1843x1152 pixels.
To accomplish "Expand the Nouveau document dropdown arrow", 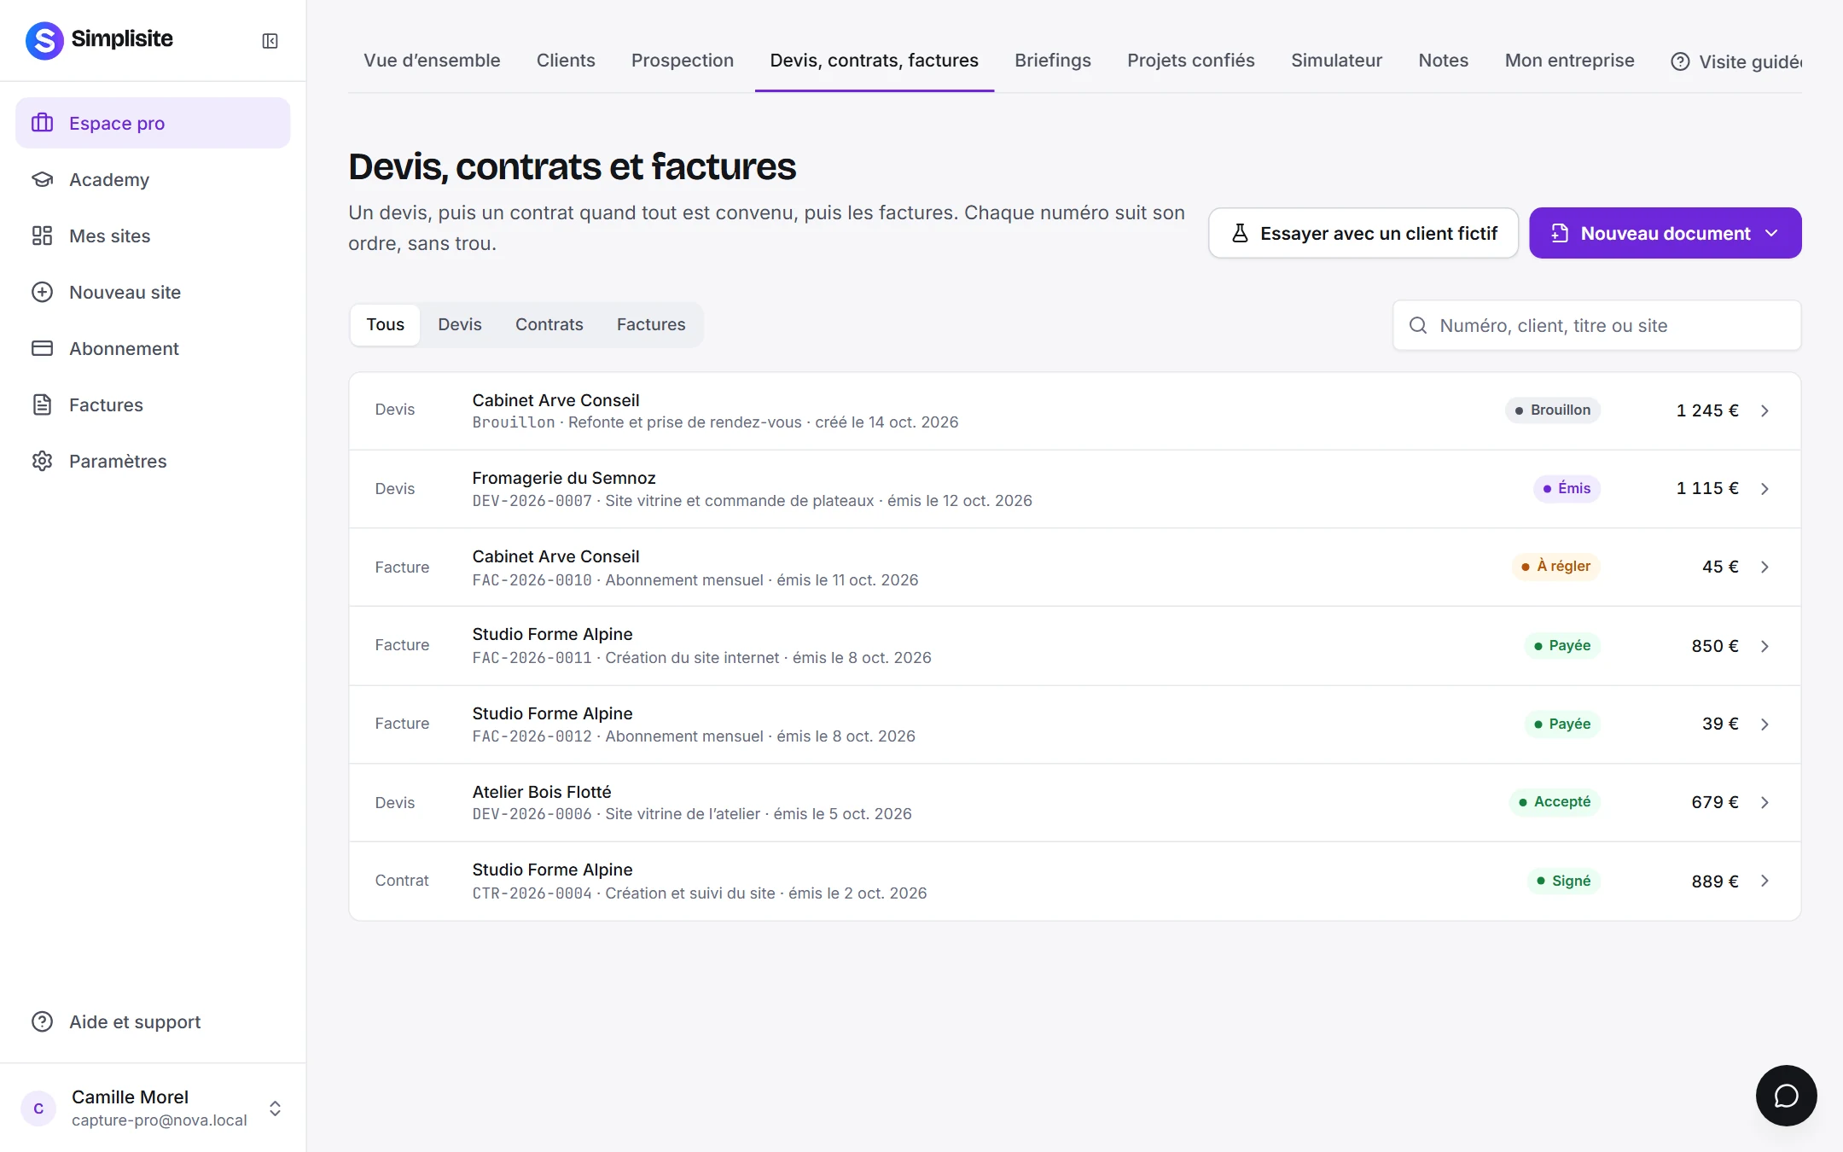I will (x=1771, y=233).
